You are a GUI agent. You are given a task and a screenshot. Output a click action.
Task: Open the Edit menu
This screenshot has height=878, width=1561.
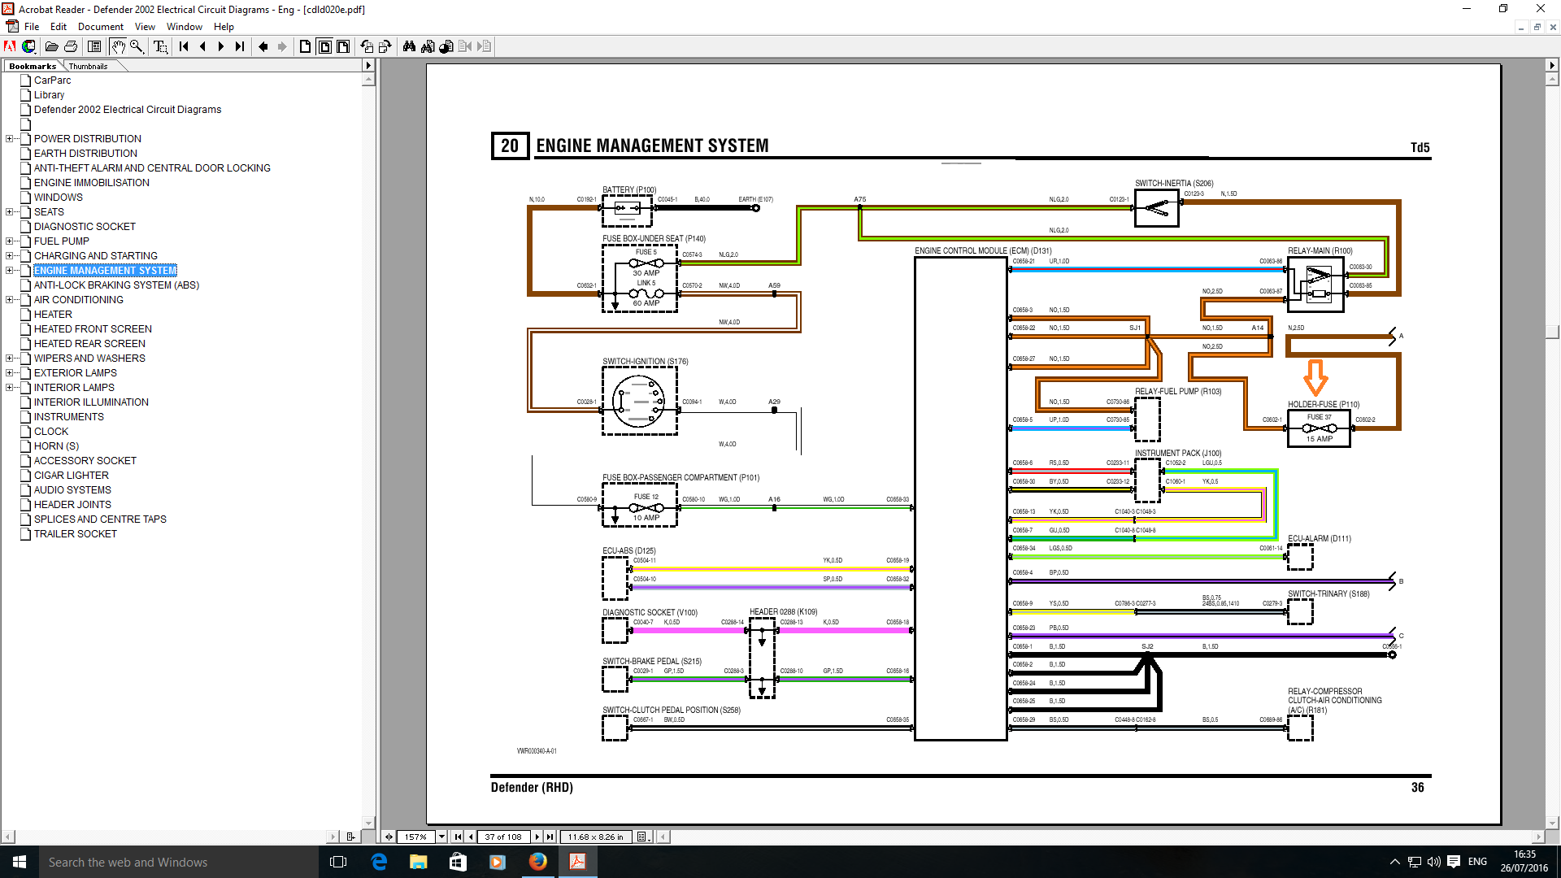[59, 27]
